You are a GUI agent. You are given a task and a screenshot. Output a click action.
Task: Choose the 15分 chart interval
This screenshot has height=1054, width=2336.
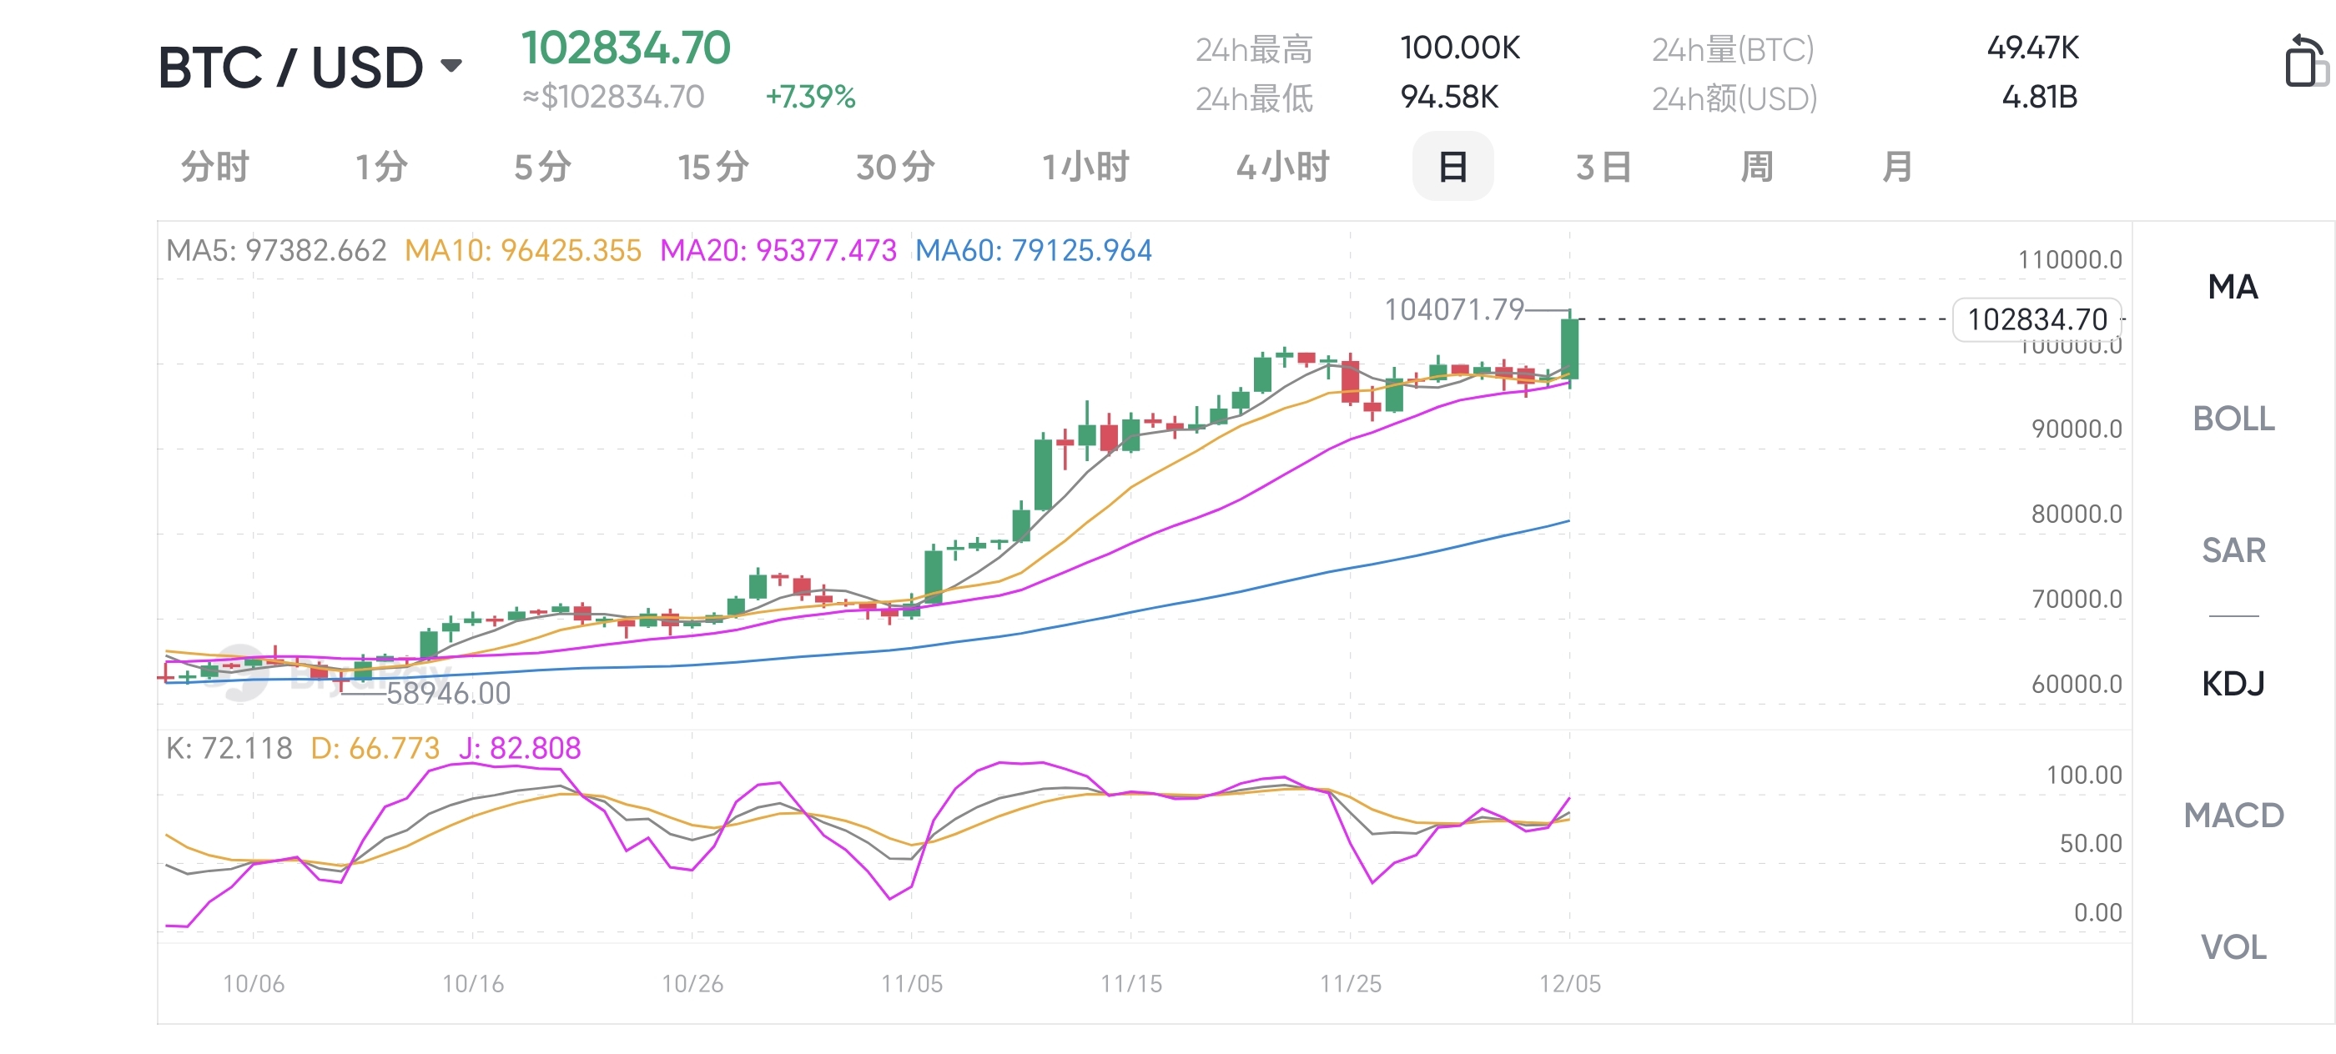point(713,167)
